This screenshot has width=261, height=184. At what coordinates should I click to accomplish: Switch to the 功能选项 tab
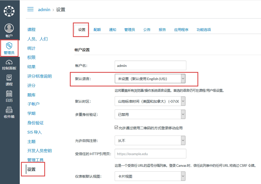pyautogui.click(x=204, y=30)
